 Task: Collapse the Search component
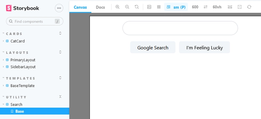16,104
